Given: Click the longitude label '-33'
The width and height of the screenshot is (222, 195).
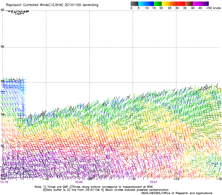Looking at the screenshot, I should point(176,179).
